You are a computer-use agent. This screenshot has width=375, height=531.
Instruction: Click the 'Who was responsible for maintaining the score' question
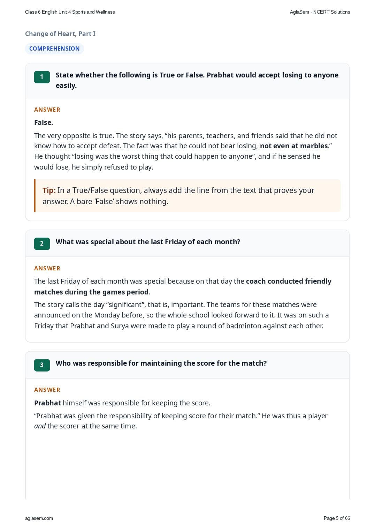pyautogui.click(x=161, y=363)
